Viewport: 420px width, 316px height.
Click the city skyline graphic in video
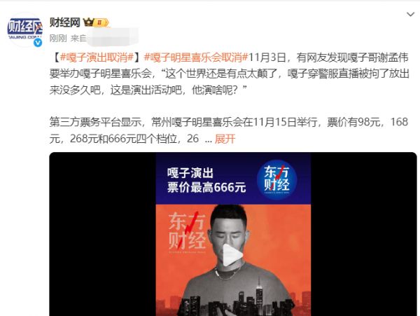click(233, 299)
